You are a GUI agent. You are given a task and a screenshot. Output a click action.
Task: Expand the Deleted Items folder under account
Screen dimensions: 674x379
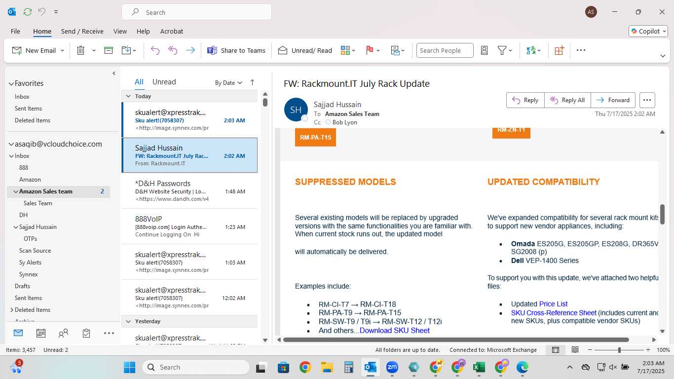12,310
